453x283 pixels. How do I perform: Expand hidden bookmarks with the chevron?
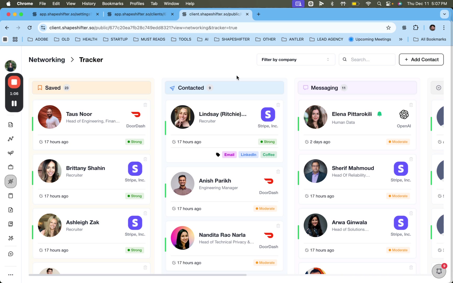coord(401,39)
